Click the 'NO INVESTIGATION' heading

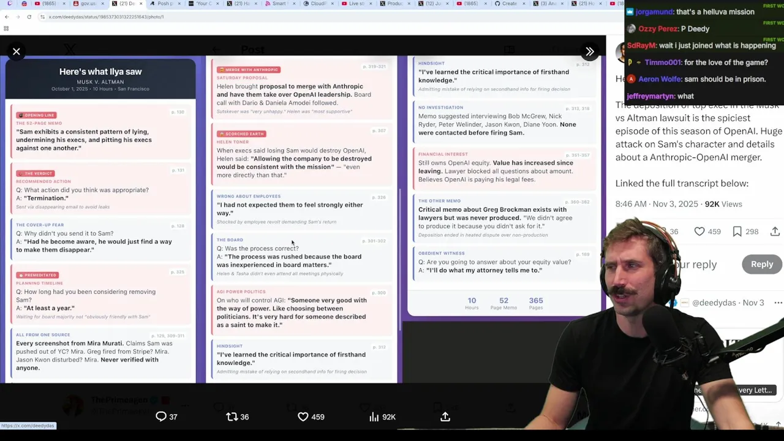(441, 108)
